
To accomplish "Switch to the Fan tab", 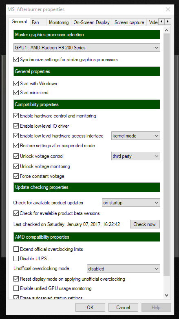I will (38, 22).
